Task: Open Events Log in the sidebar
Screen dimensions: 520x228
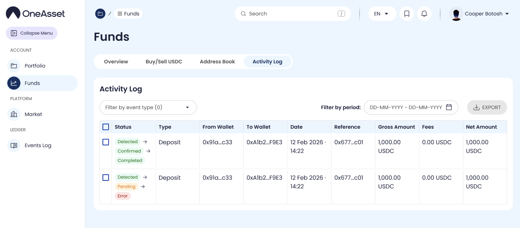Action: [38, 145]
